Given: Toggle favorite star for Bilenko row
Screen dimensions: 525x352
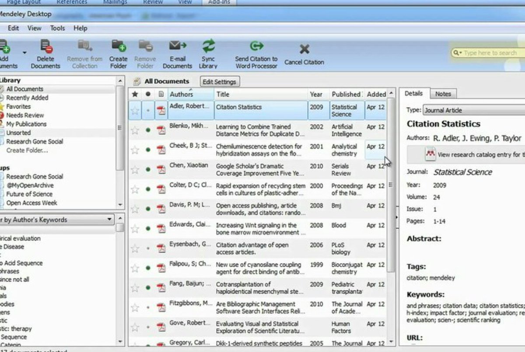Looking at the screenshot, I should 135,130.
